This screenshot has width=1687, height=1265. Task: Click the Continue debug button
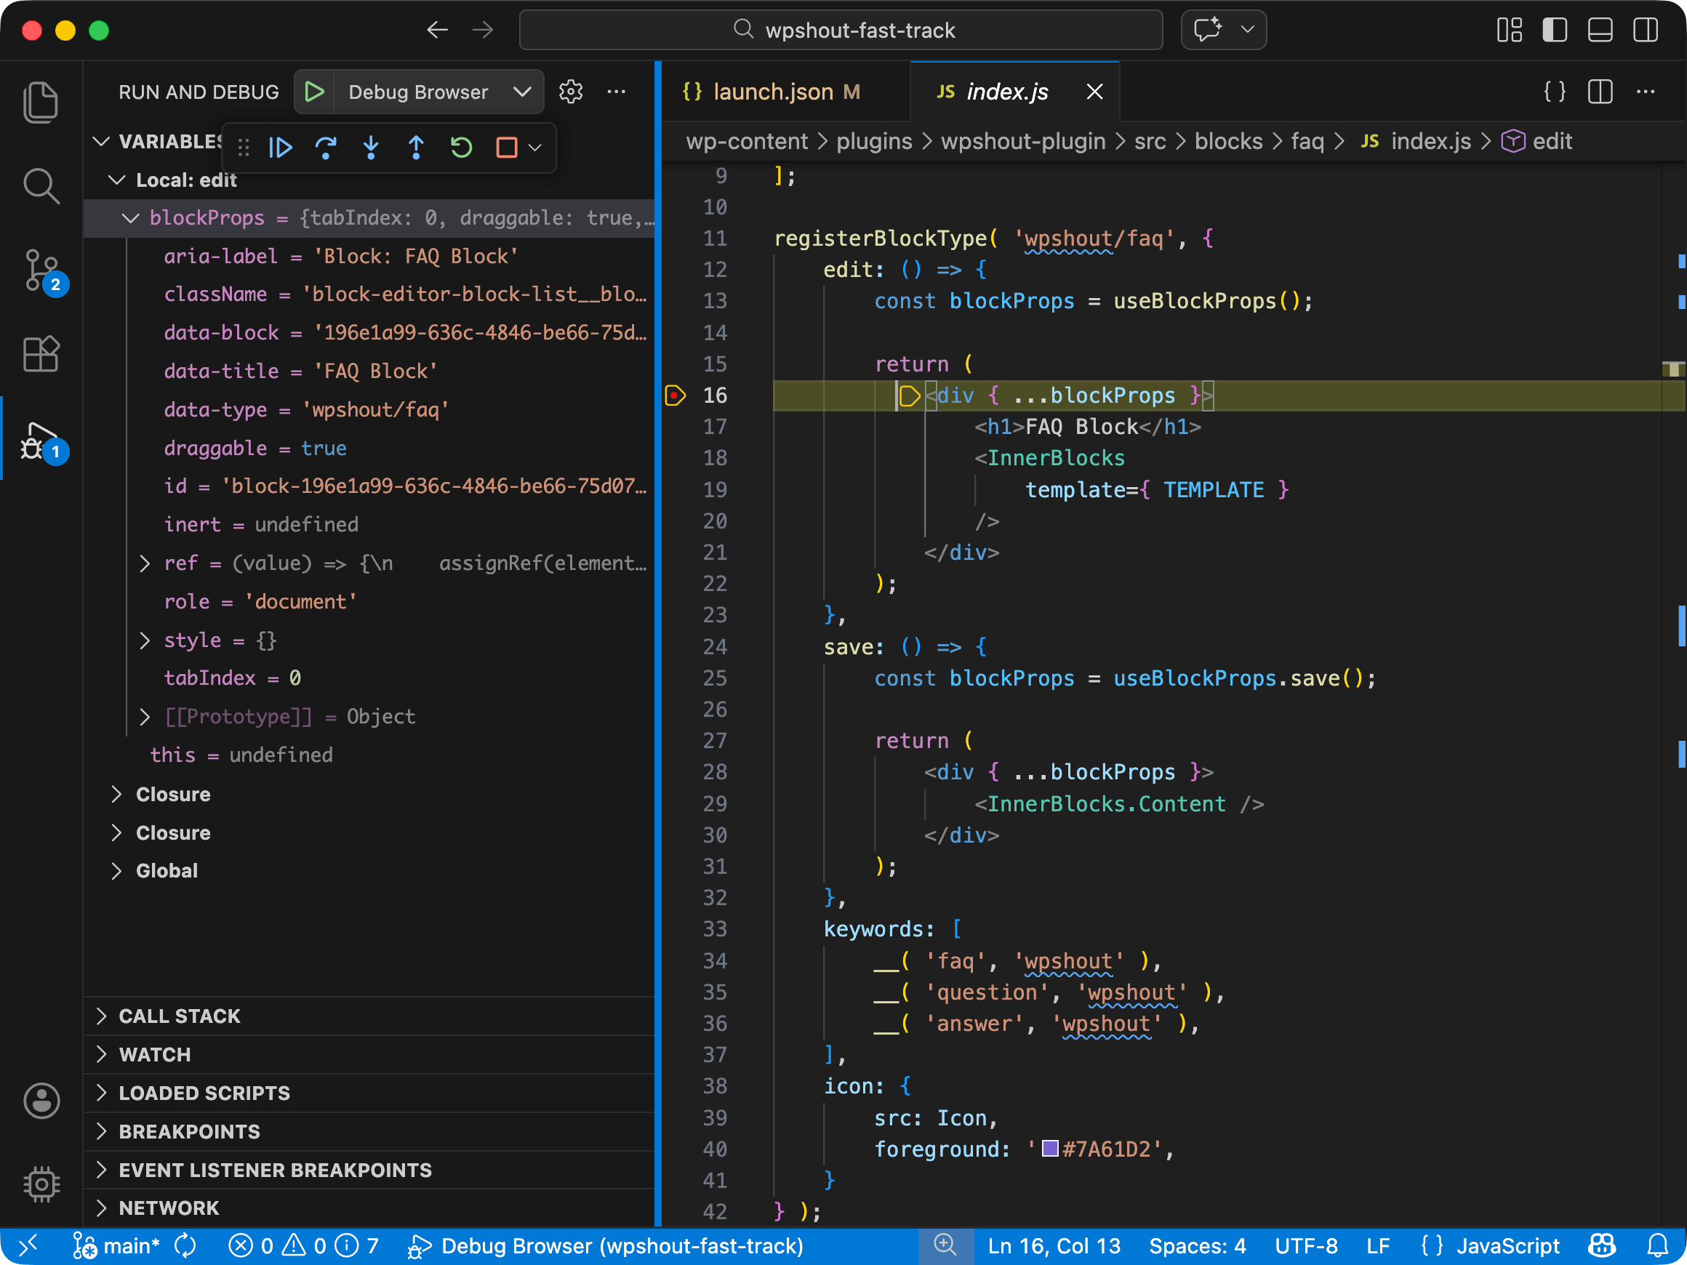click(x=281, y=147)
